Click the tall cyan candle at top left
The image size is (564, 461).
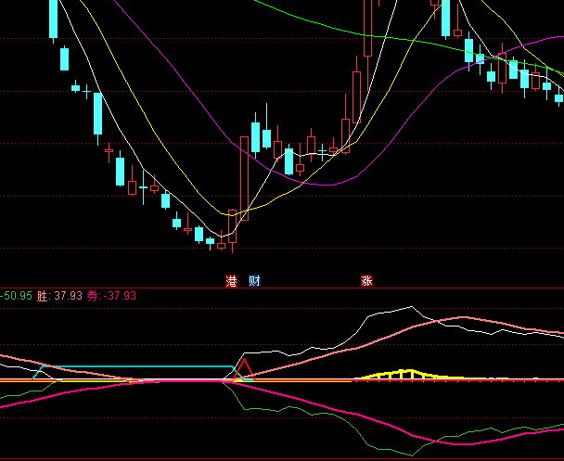(x=53, y=17)
